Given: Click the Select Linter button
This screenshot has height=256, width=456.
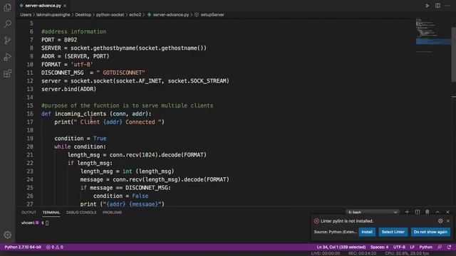Looking at the screenshot, I should click(393, 232).
